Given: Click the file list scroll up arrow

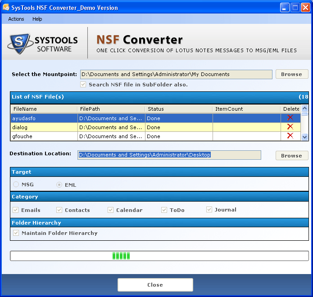Looking at the screenshot, I should 304,108.
